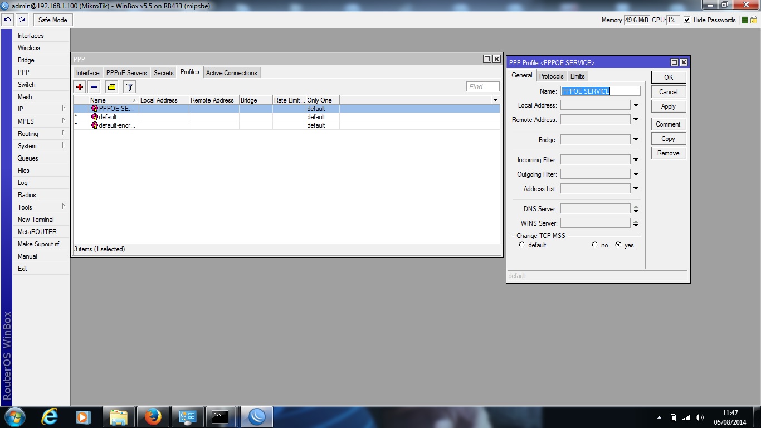
Task: Set Change TCP MSS to 'yes'
Action: [618, 245]
